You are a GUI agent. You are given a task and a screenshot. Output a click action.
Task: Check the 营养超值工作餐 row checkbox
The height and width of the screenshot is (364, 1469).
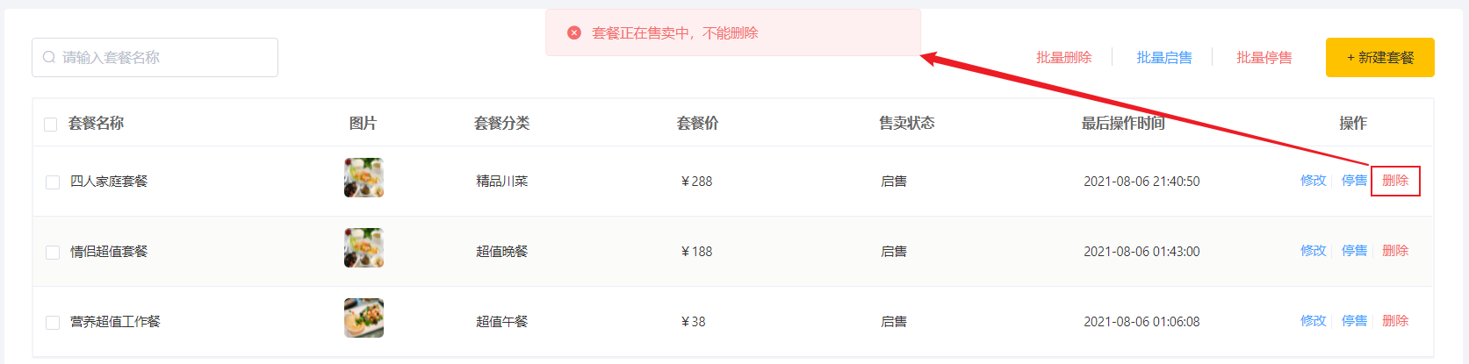click(53, 323)
